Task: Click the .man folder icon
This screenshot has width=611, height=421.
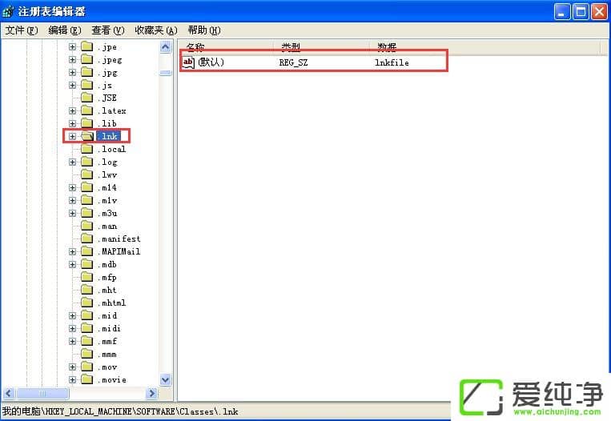Action: tap(87, 226)
